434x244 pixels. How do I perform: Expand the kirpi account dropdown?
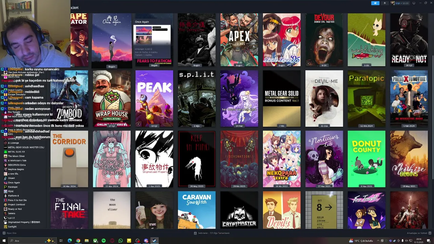[400, 3]
